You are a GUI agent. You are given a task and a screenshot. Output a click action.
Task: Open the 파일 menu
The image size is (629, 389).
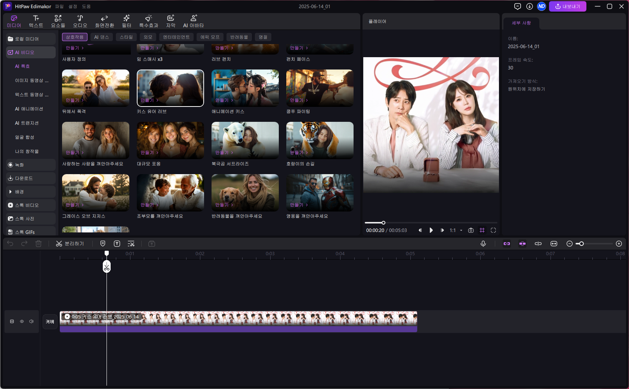(x=59, y=6)
